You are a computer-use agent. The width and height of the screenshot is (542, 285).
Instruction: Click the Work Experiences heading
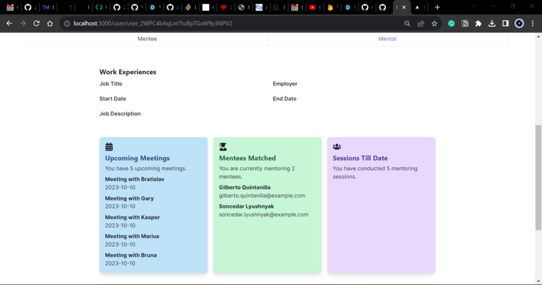point(128,72)
